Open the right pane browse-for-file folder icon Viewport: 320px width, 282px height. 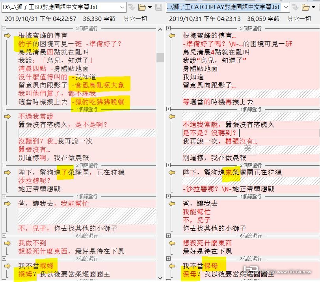(305, 7)
